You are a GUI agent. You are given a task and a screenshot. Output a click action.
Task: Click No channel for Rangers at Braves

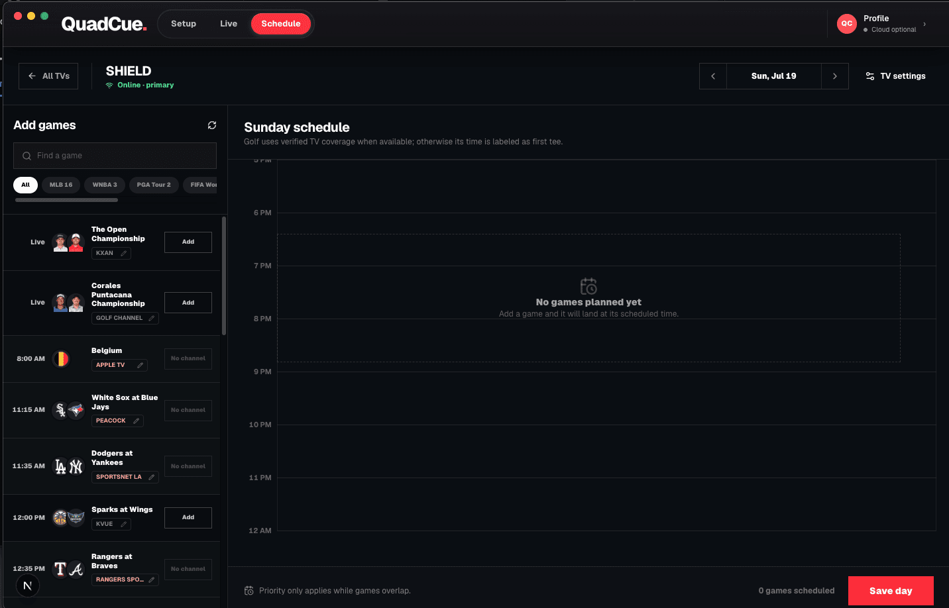click(x=188, y=569)
